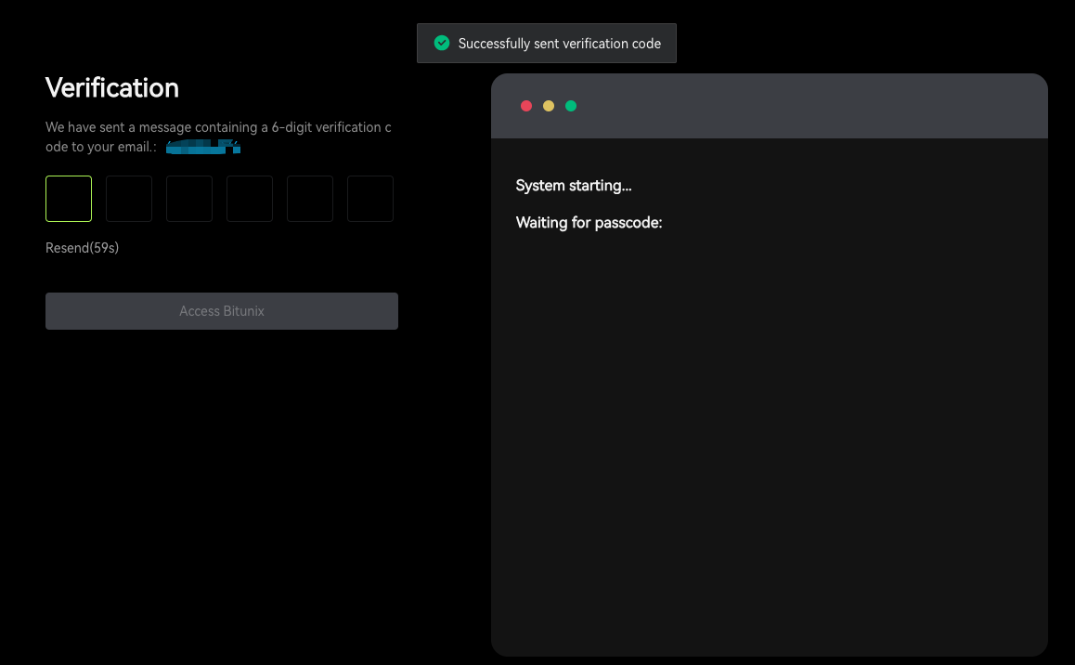Click the green checkmark success icon

[442, 44]
